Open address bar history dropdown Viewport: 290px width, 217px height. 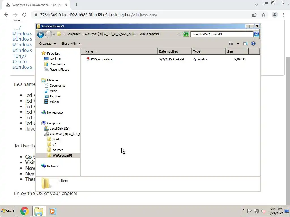click(179, 34)
